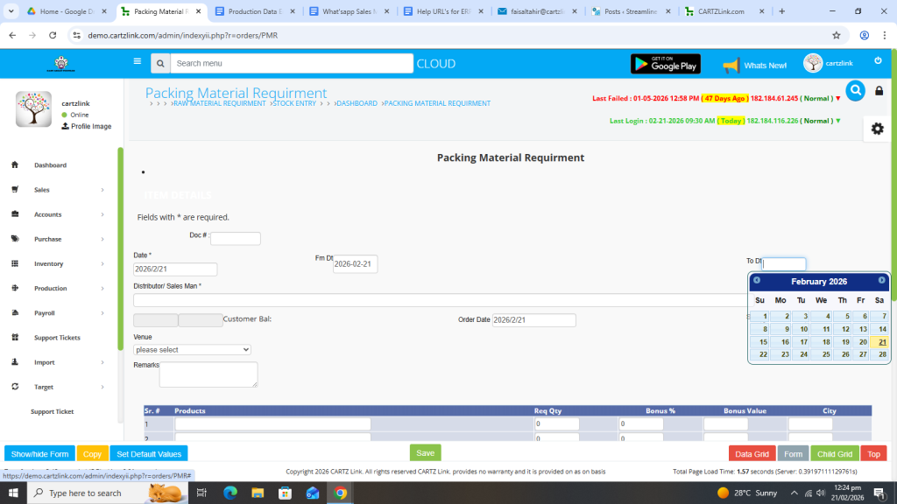Click the Whats New megaphone icon
This screenshot has height=504, width=897.
[731, 65]
